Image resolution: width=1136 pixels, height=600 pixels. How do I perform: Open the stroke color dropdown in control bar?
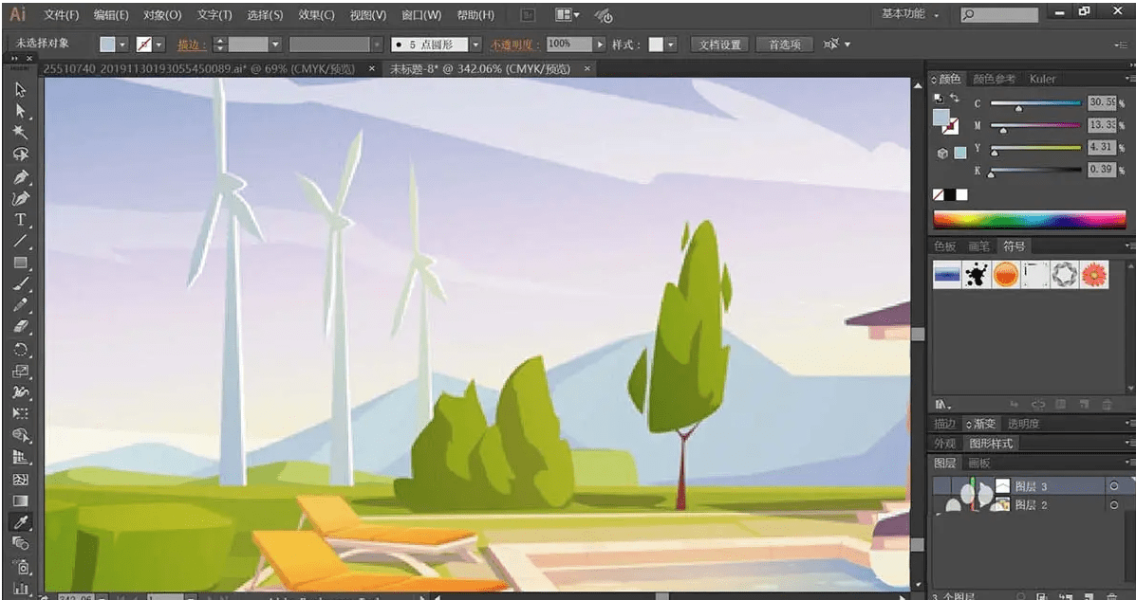158,45
